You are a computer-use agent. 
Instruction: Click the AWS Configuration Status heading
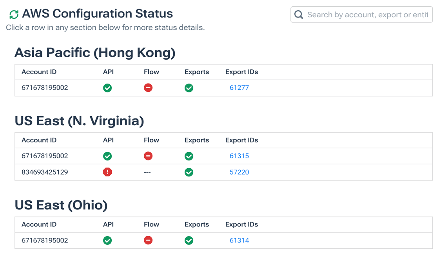point(98,13)
